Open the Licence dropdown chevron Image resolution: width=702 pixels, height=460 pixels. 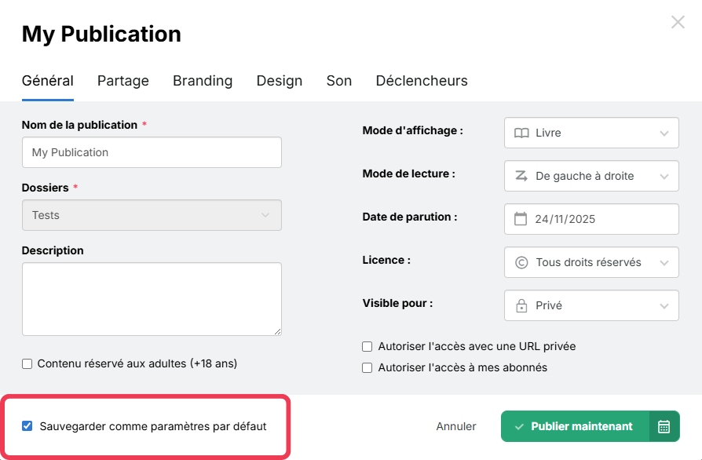pyautogui.click(x=664, y=263)
